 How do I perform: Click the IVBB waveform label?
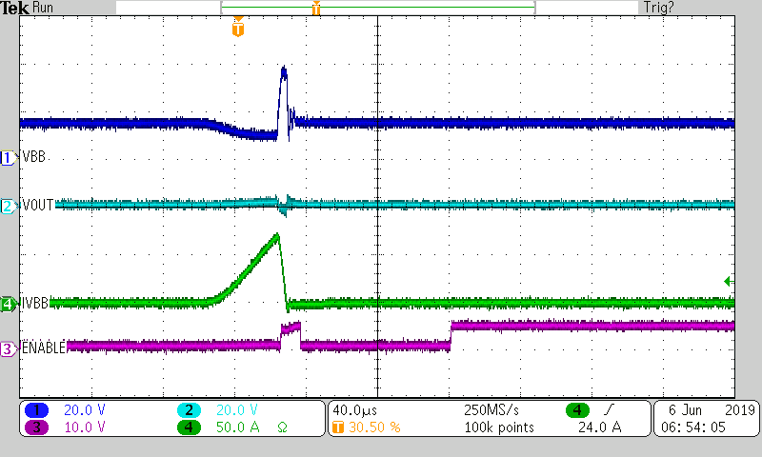coord(35,304)
